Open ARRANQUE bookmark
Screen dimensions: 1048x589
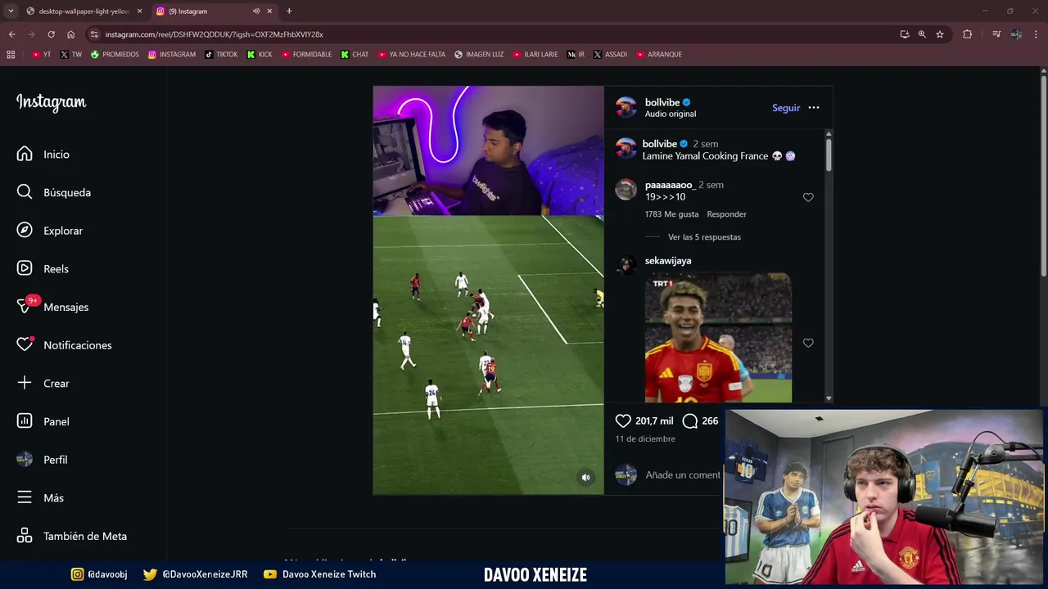tap(658, 55)
